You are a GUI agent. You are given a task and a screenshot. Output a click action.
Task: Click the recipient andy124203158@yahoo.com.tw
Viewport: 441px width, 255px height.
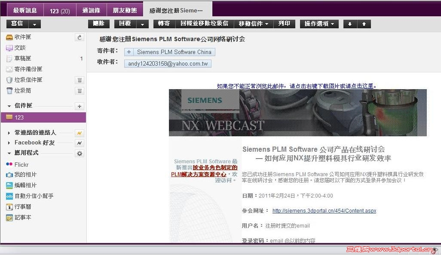coord(168,64)
